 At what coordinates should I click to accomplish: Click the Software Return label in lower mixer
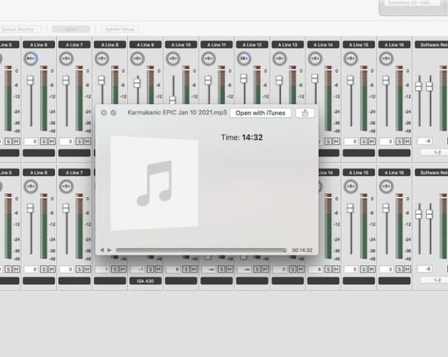[x=432, y=172]
